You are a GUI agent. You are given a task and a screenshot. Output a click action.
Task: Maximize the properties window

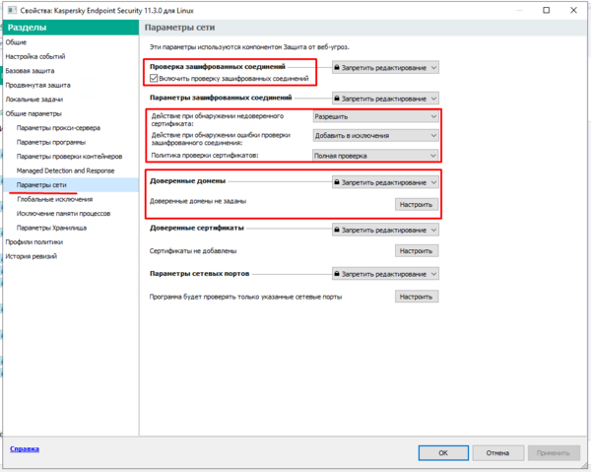tap(546, 10)
